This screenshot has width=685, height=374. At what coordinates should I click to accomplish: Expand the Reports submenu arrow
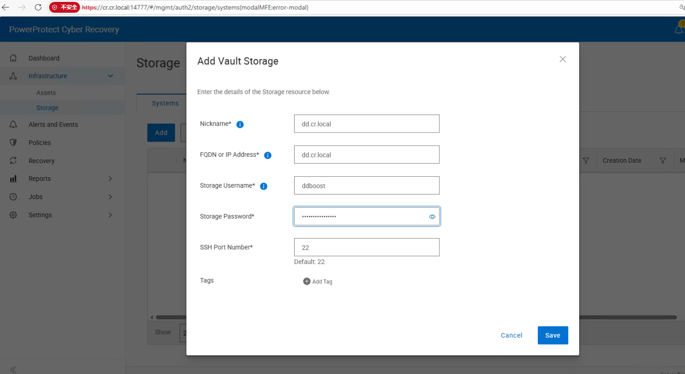point(110,179)
